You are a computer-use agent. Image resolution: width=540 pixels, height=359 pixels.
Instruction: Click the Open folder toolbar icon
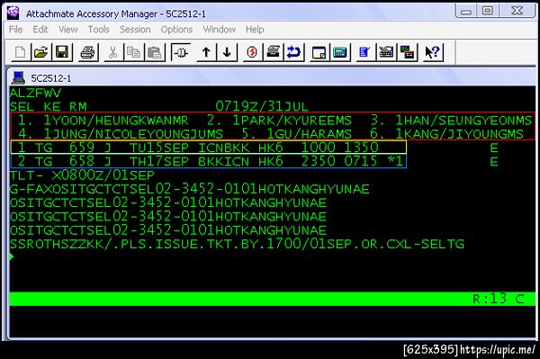(x=41, y=53)
